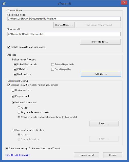
Task: Open the How do I use eTransmit link
Action: tap(17, 155)
